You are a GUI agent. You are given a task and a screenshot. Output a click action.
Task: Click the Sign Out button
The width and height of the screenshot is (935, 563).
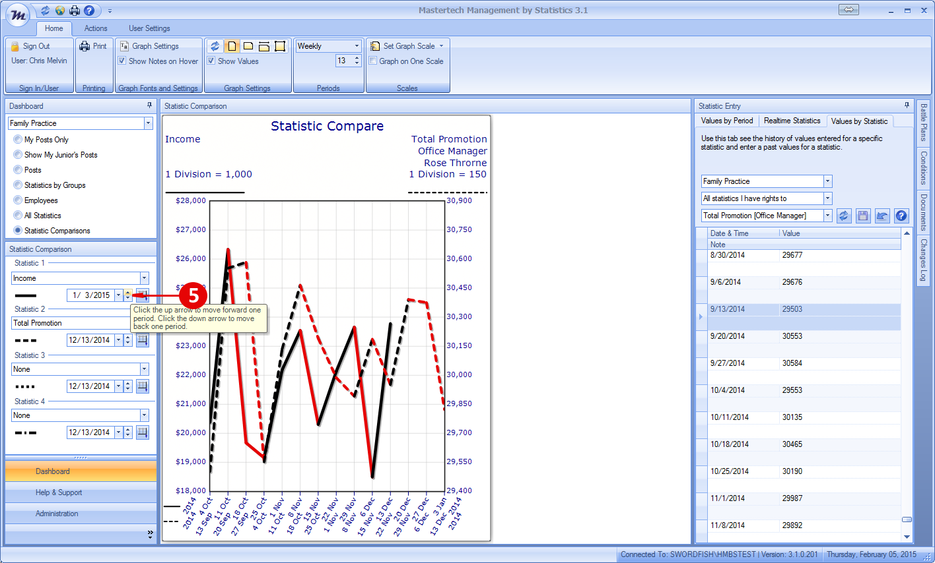tap(30, 46)
